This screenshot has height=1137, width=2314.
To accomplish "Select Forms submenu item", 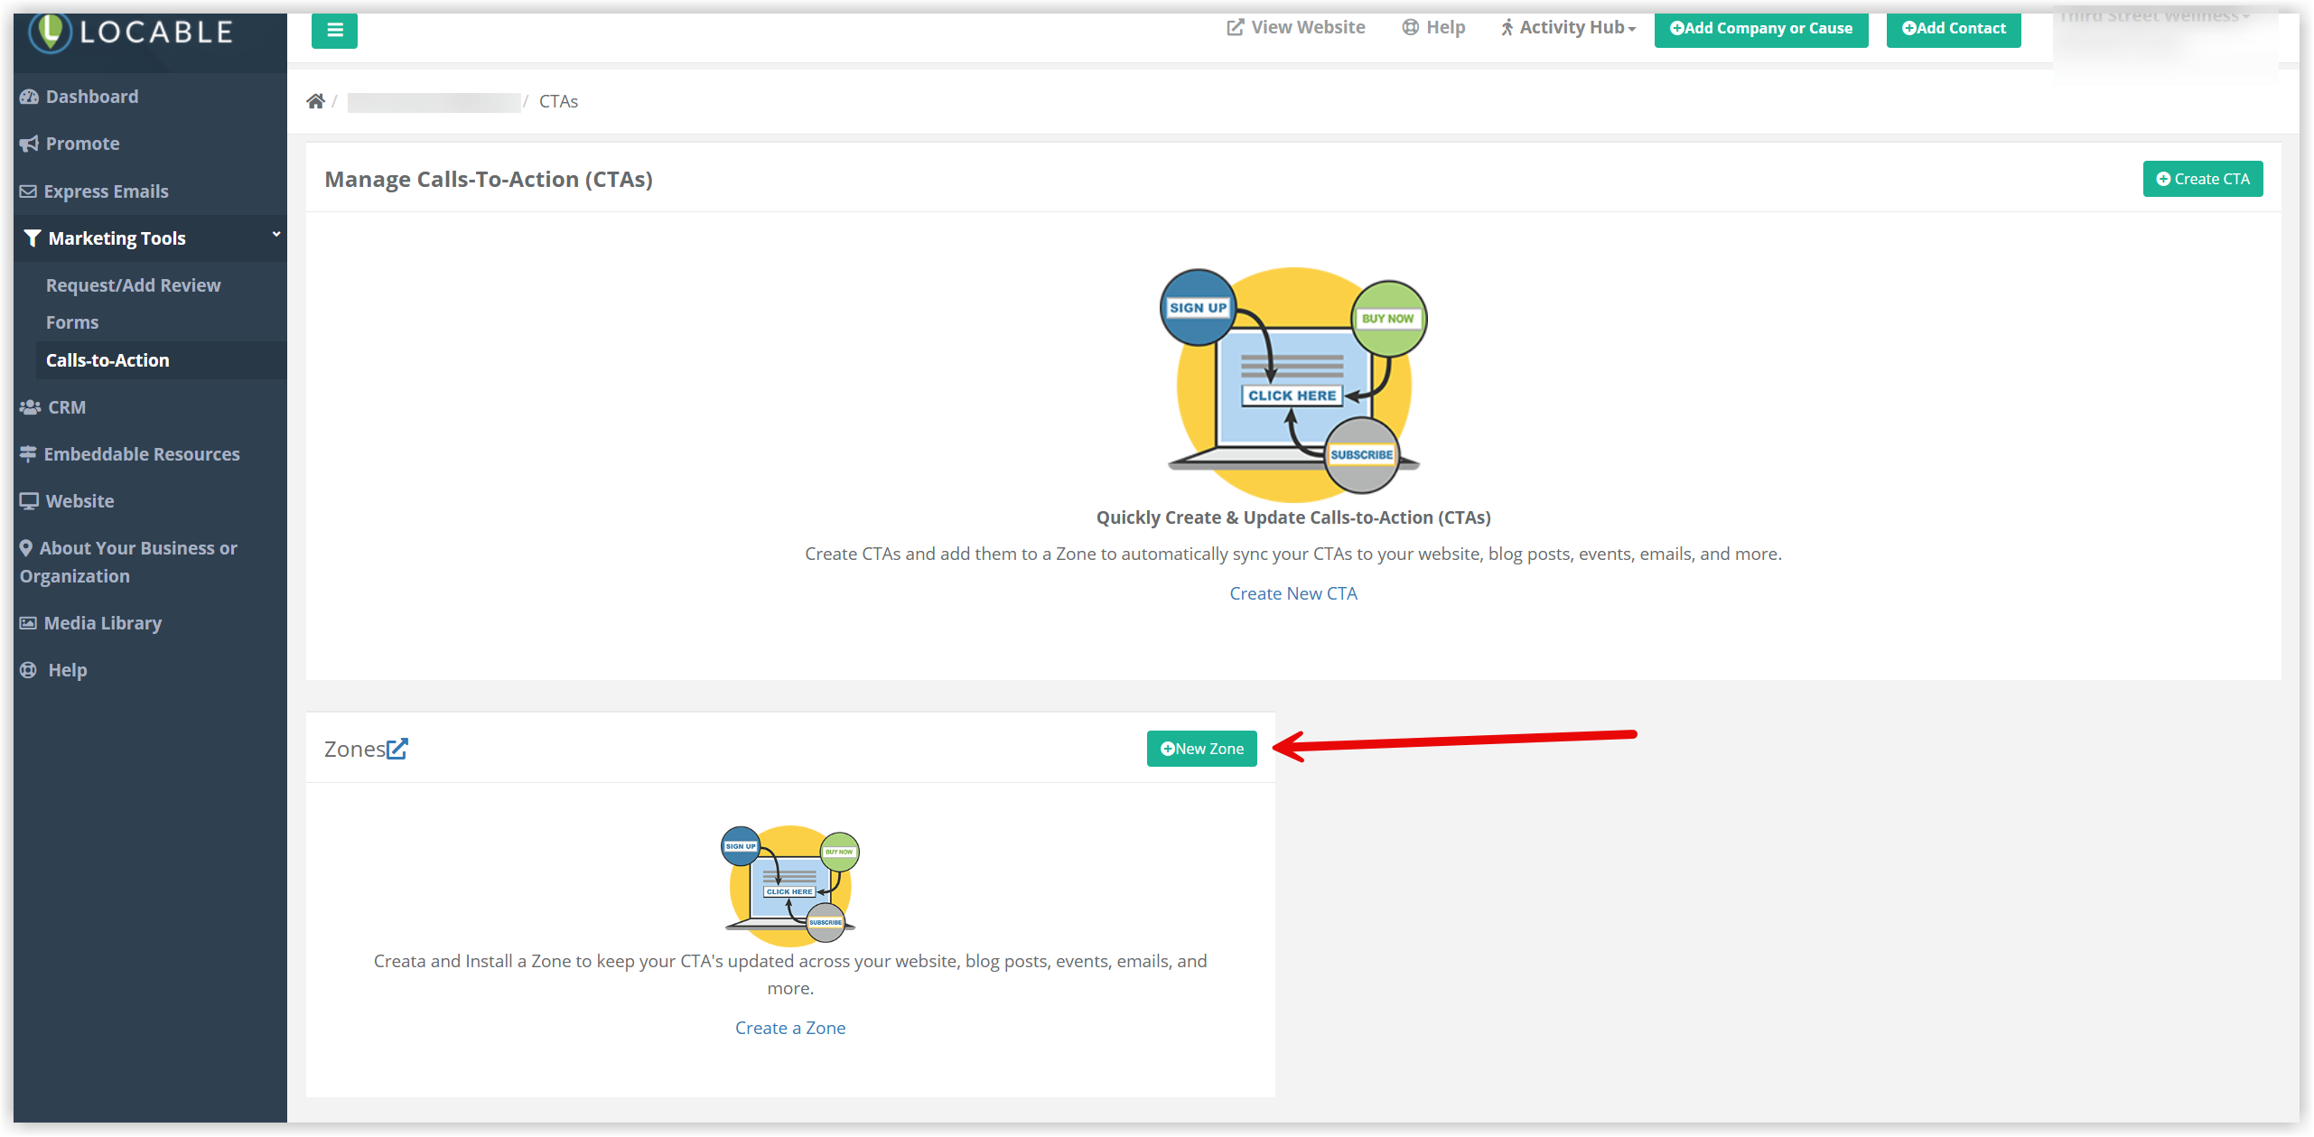I will point(72,322).
